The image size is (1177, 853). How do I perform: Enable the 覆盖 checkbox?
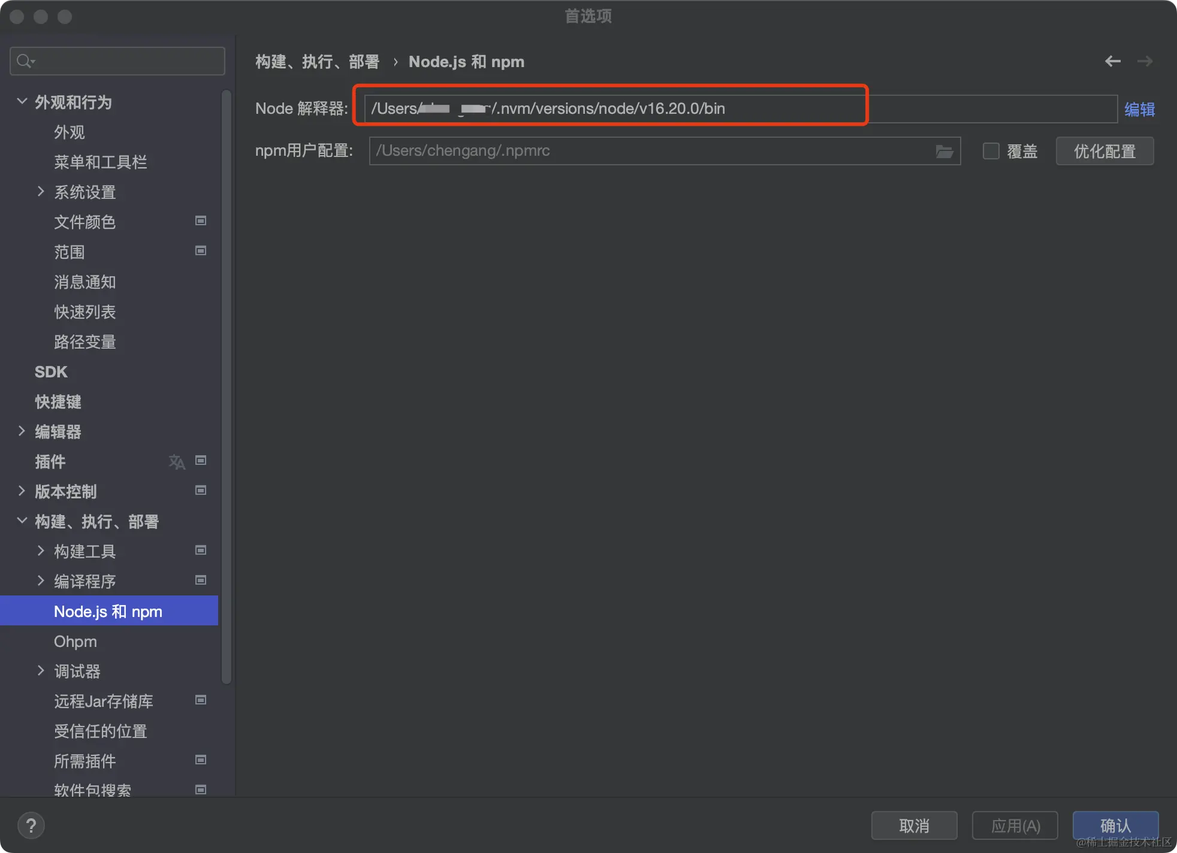pos(991,151)
